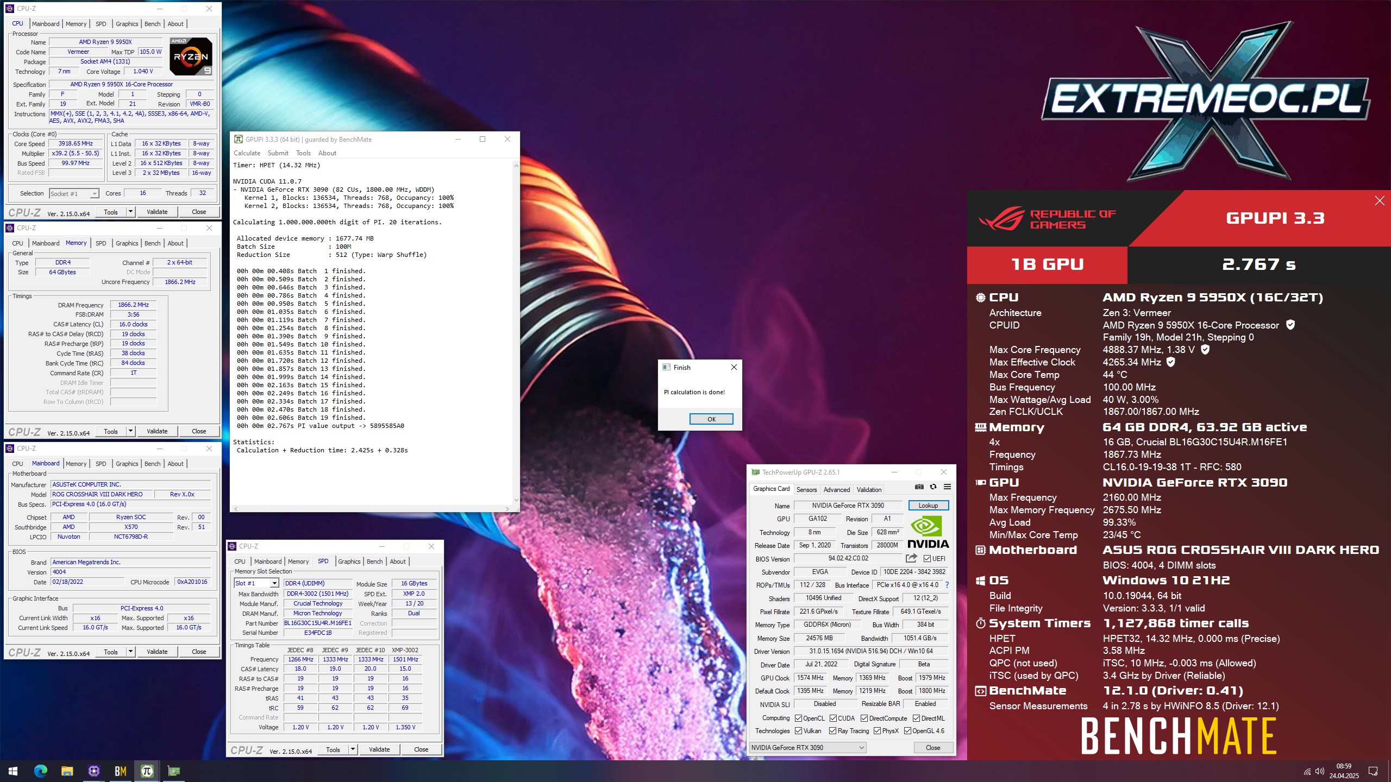This screenshot has height=782, width=1391.
Task: Open the Windows Start menu
Action: click(13, 771)
